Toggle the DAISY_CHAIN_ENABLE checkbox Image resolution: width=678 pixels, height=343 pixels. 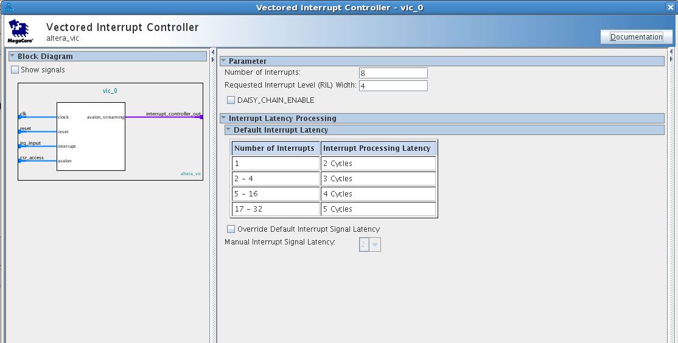[x=231, y=100]
